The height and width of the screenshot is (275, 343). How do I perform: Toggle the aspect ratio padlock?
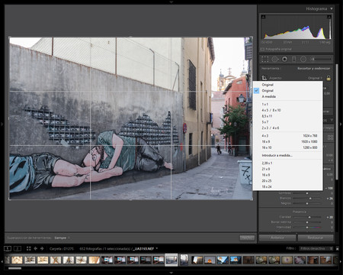[x=329, y=78]
